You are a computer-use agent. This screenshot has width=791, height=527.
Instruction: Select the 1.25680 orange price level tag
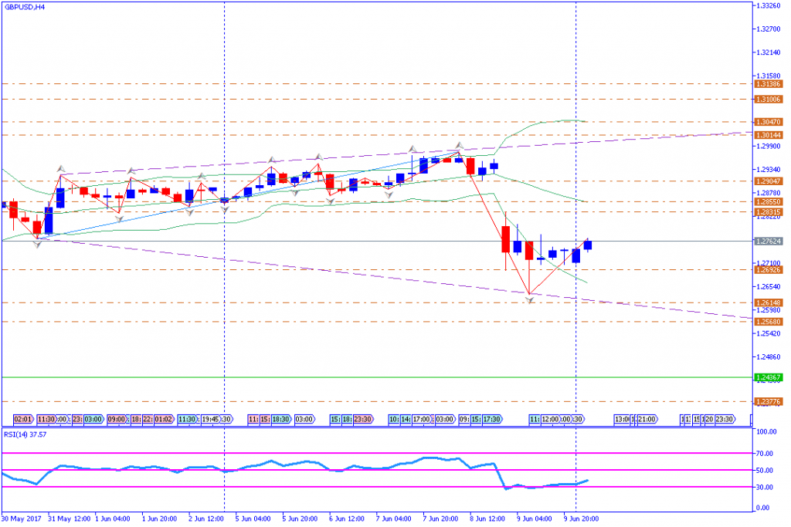(x=769, y=322)
